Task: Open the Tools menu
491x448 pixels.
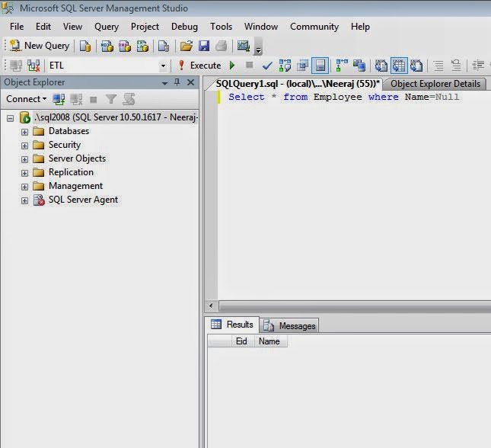Action: point(221,27)
